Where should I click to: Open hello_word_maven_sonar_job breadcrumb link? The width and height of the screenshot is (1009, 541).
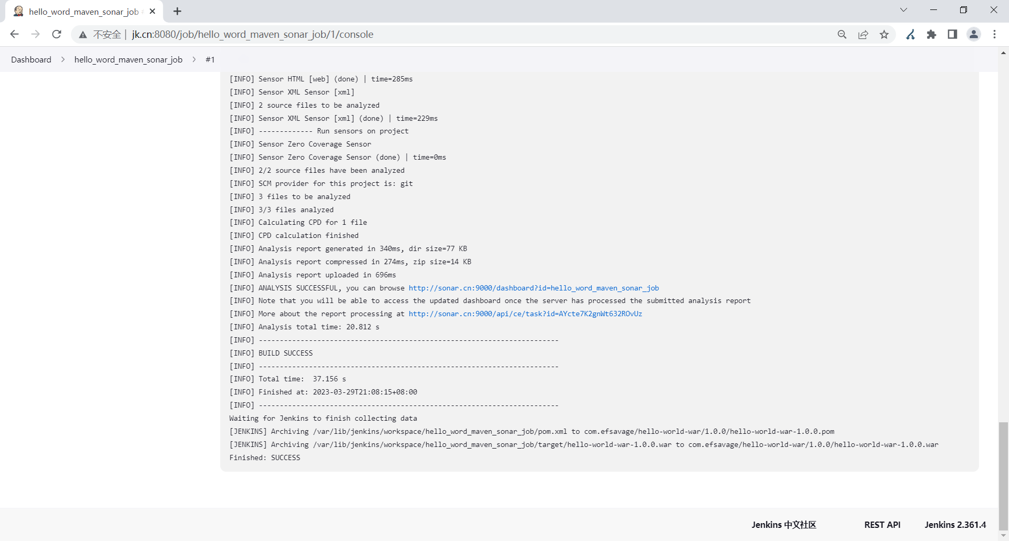click(128, 59)
